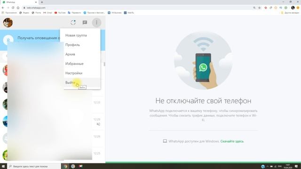Bookmark this page with star icon
The width and height of the screenshot is (301, 169).
click(259, 8)
